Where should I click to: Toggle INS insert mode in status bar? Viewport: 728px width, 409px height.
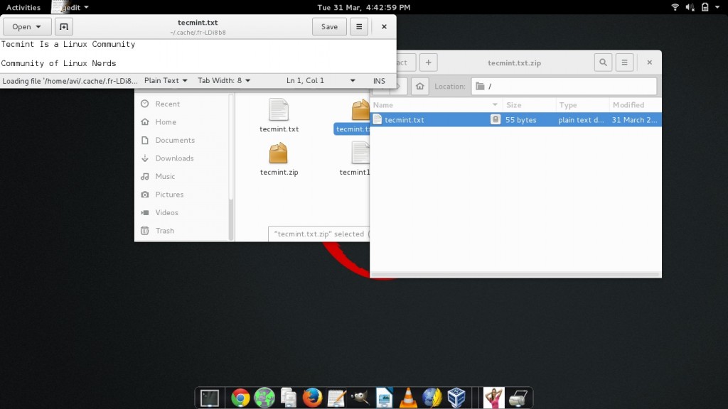[379, 81]
